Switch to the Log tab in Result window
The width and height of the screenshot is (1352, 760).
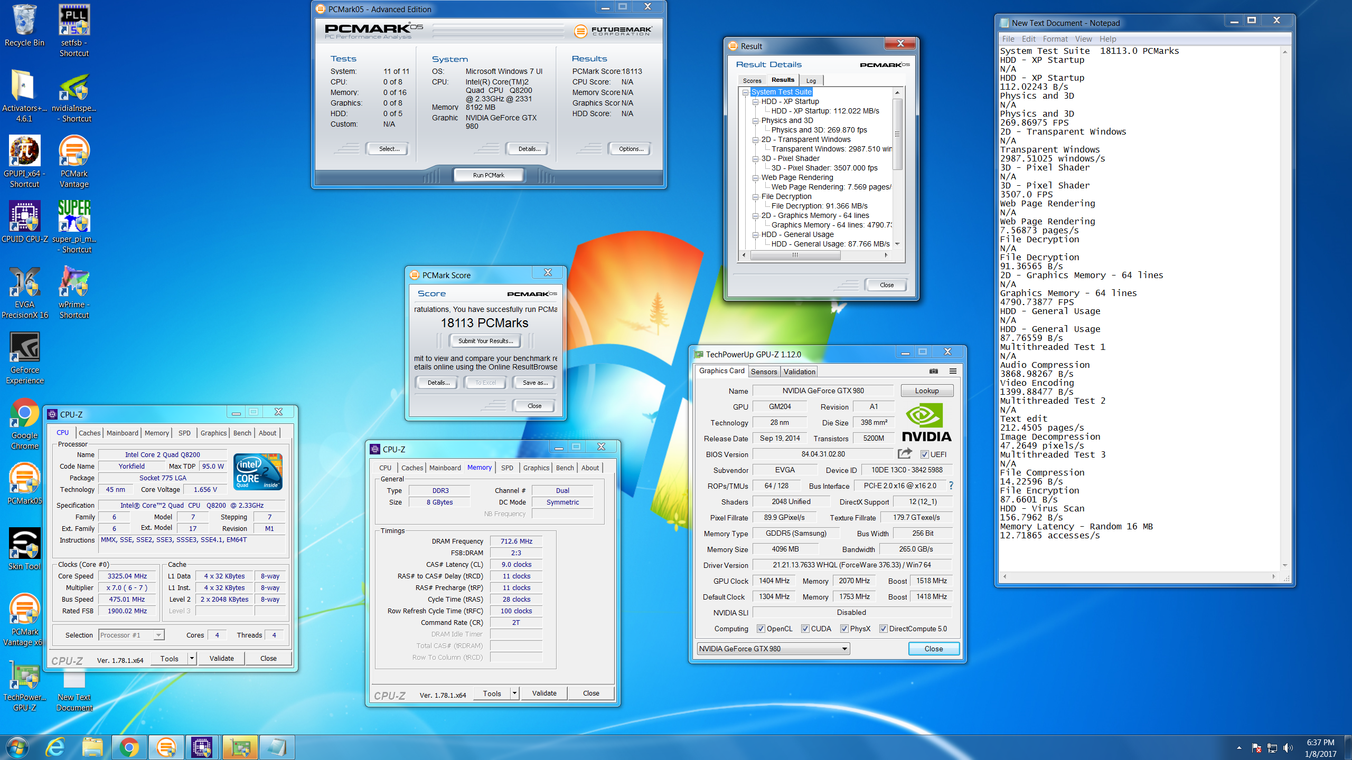pos(811,80)
